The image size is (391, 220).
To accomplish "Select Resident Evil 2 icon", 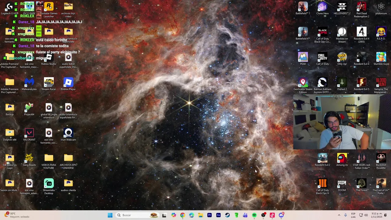I will pyautogui.click(x=323, y=160).
